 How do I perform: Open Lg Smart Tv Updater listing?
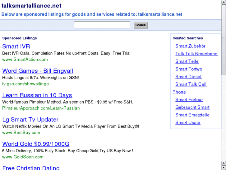tap(30, 119)
